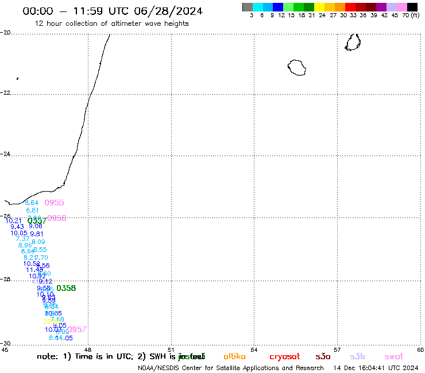The image size is (425, 373).
Task: Click the wave height value '9.81'
Action: pyautogui.click(x=37, y=234)
